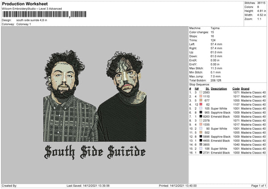Click the Up value 61.0 mm
Image resolution: width=268 pixels, height=189 pixels.
(x=216, y=52)
